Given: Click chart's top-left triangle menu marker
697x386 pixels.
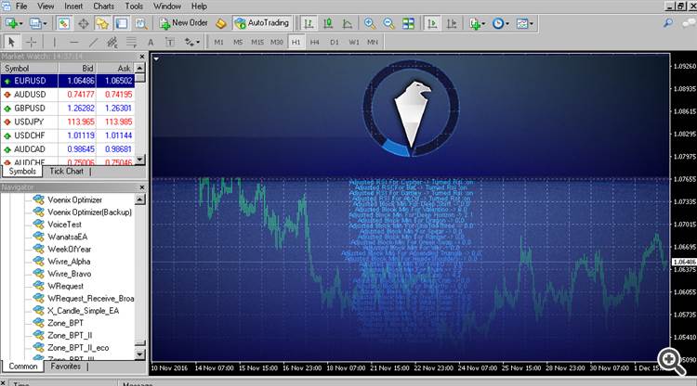Looking at the screenshot, I should click(156, 58).
